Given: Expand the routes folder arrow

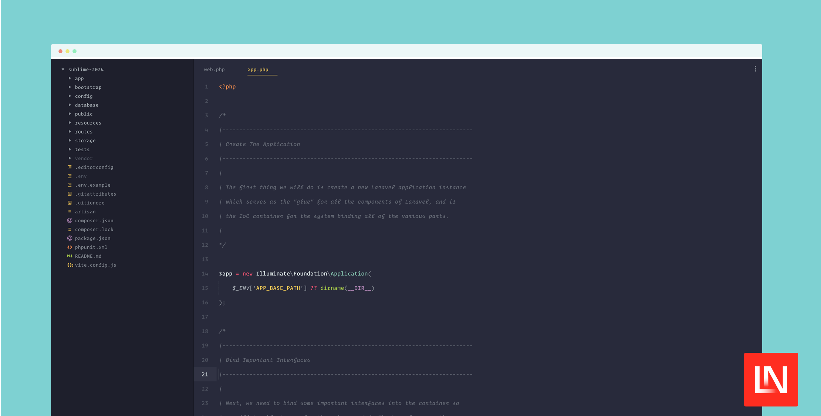Looking at the screenshot, I should [70, 132].
